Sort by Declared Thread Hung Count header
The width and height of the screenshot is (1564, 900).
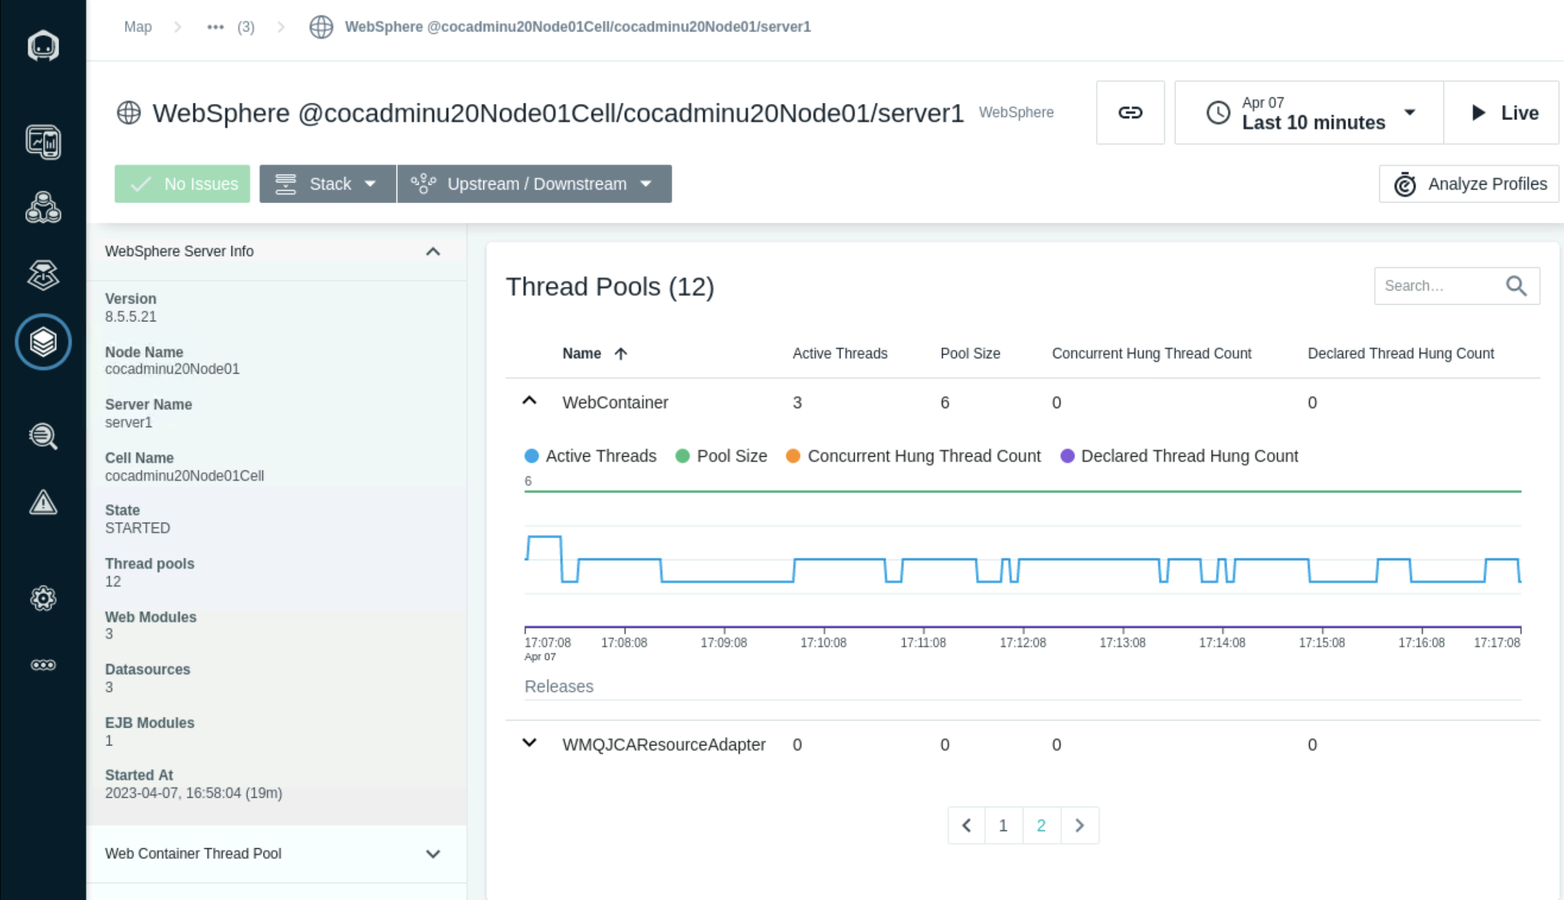[x=1401, y=353]
